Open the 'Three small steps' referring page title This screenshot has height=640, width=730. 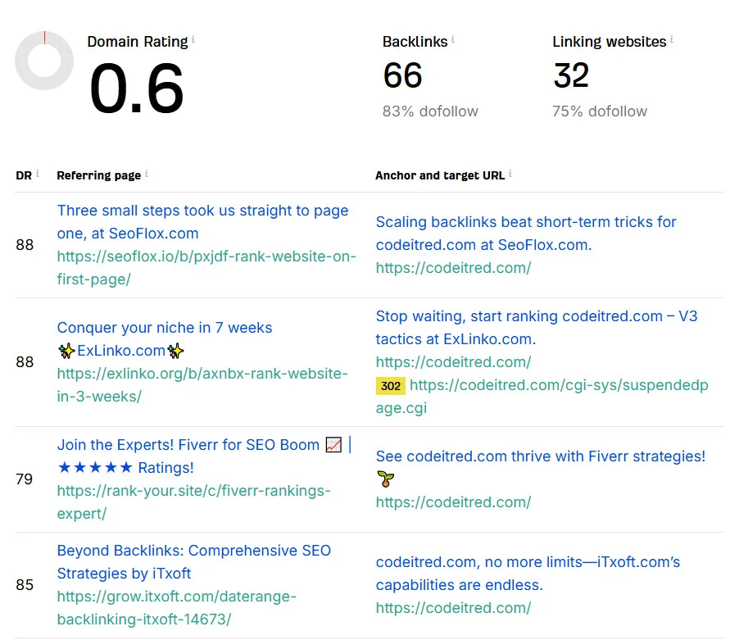[202, 222]
